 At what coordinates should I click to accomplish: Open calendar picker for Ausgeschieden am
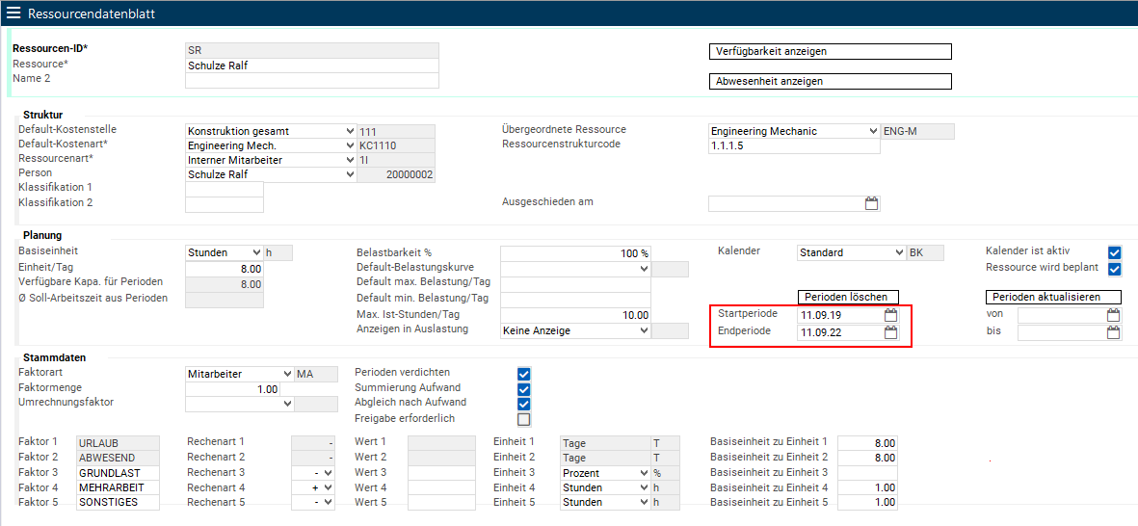pos(871,203)
